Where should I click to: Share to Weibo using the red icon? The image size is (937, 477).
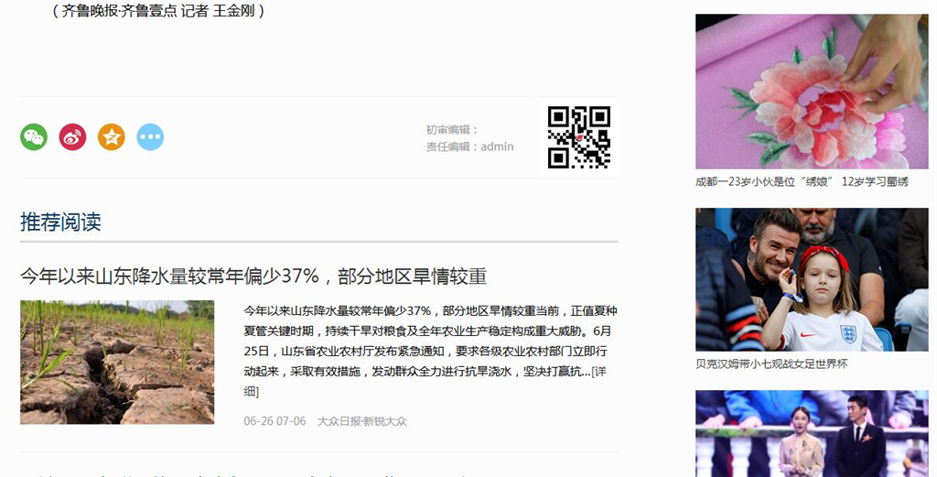point(72,137)
